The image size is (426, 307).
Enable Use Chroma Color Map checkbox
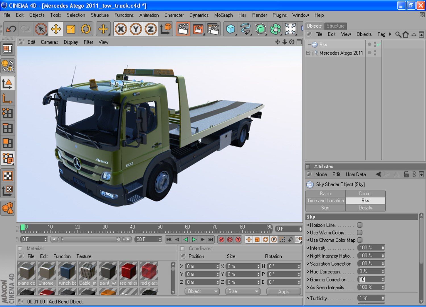coord(359,240)
